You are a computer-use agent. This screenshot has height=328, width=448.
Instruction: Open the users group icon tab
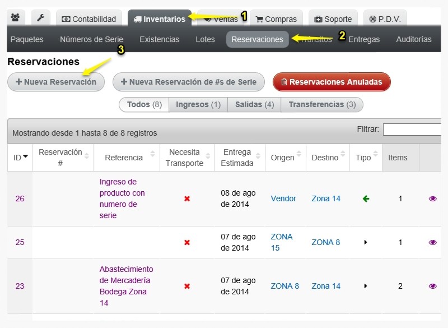coord(16,18)
